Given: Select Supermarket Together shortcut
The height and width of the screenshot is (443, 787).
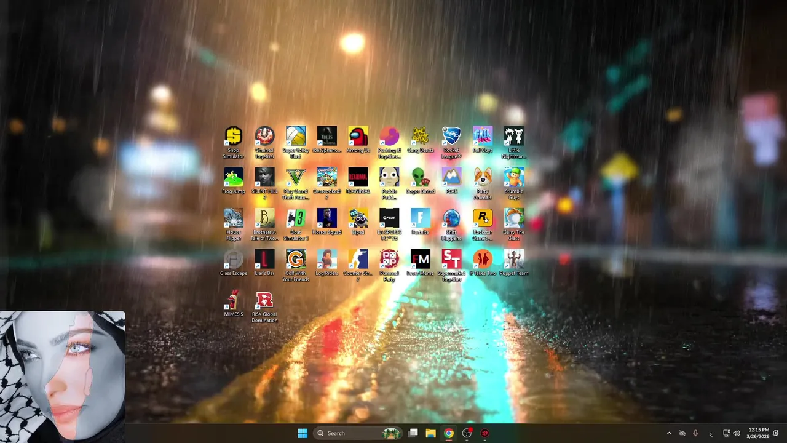Looking at the screenshot, I should pos(451,259).
